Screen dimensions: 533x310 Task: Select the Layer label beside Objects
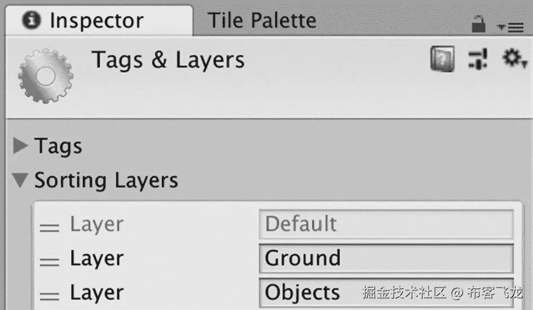96,293
